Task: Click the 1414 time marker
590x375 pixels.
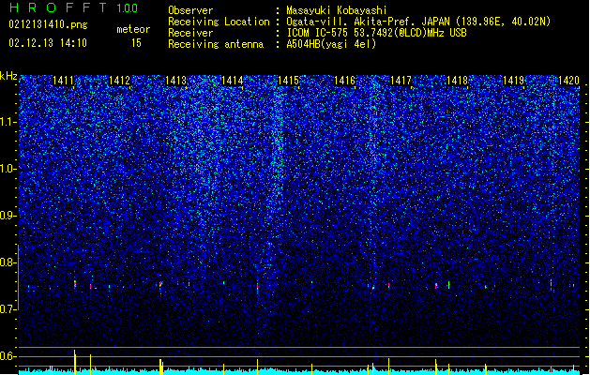Action: click(x=233, y=81)
